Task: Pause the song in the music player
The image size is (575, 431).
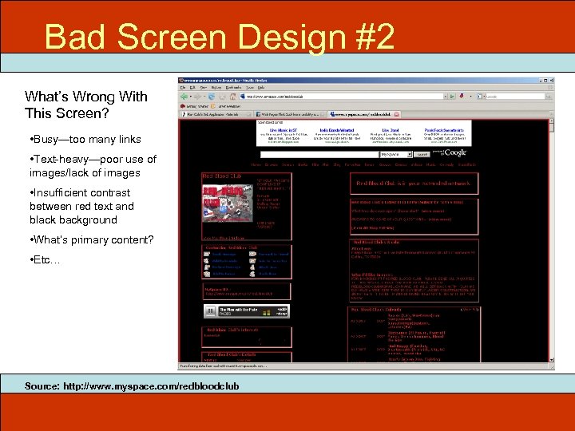Action: click(210, 311)
